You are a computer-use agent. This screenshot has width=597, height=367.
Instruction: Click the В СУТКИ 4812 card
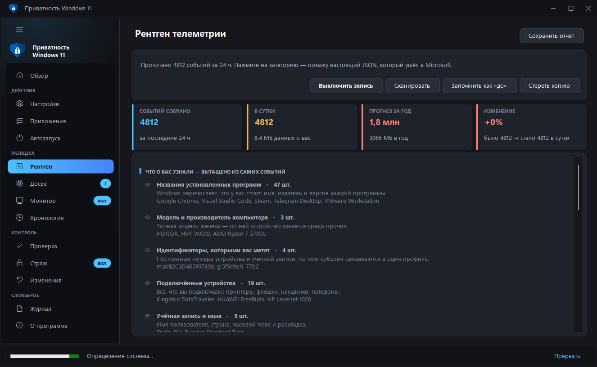[x=302, y=127]
